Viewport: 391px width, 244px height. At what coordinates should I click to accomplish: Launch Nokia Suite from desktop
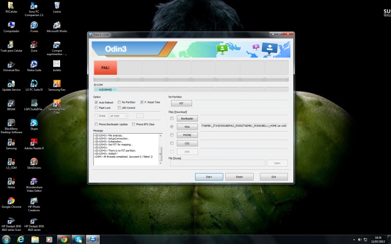click(34, 66)
